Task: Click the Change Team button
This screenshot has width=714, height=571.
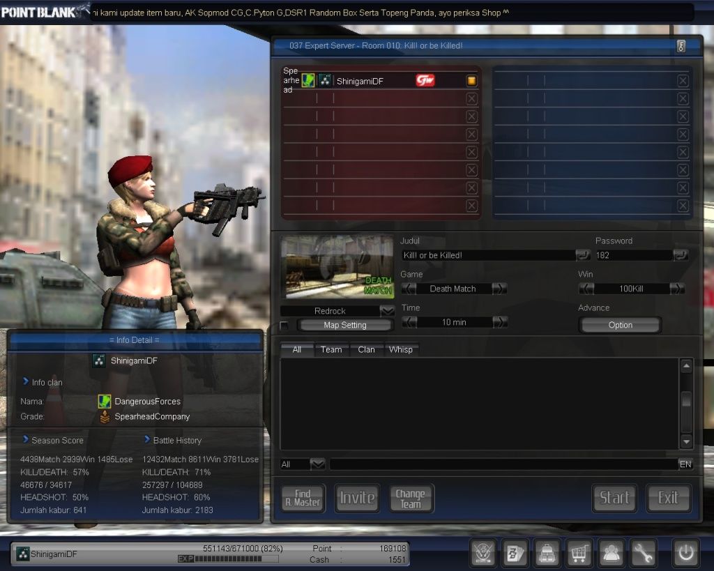Action: [411, 498]
